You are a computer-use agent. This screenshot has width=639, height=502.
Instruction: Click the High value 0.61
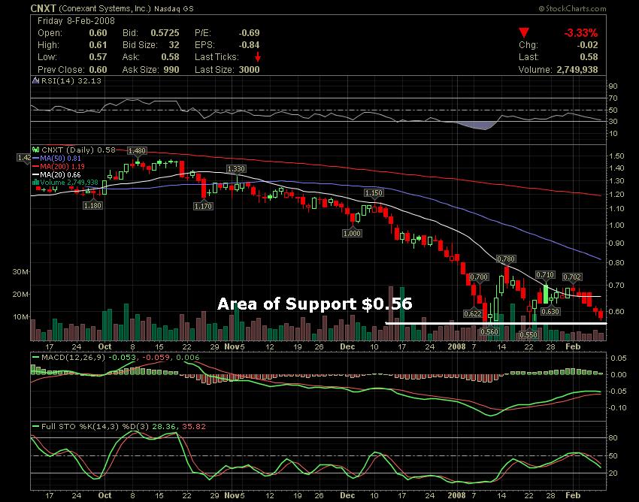pos(98,45)
